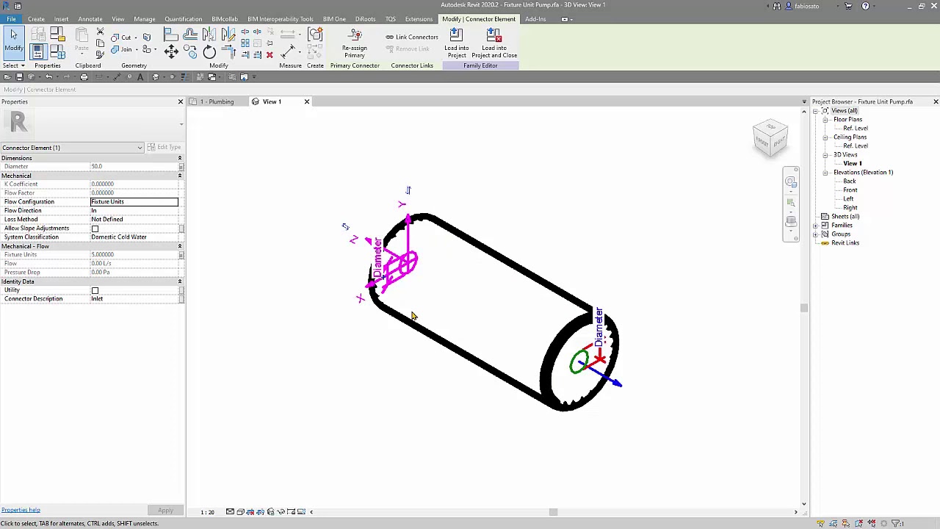The image size is (940, 529).
Task: Click the 1 : 20 view scale button
Action: pyautogui.click(x=208, y=512)
